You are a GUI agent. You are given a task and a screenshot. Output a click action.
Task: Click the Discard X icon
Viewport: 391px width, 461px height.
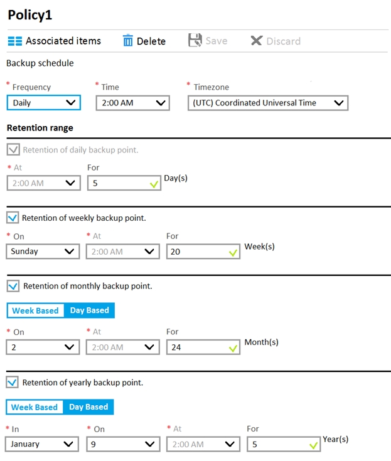pyautogui.click(x=256, y=41)
